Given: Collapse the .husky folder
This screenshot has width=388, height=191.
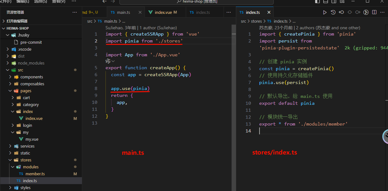Looking at the screenshot, I should pyautogui.click(x=41, y=35).
